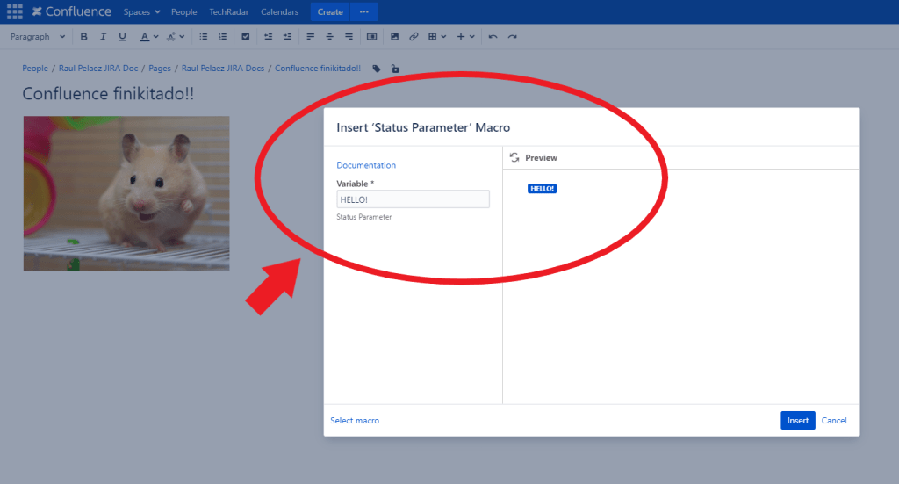Refresh the macro preview

click(514, 157)
